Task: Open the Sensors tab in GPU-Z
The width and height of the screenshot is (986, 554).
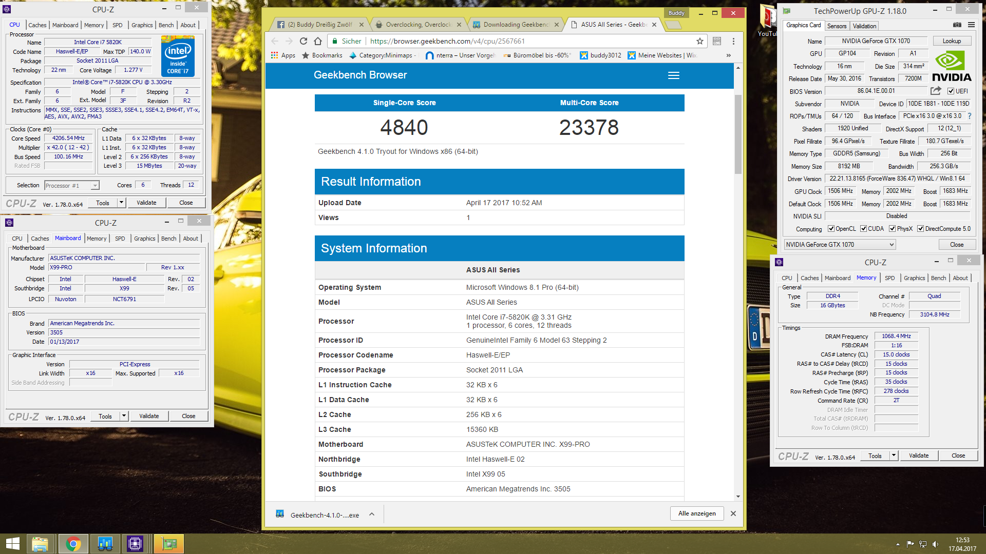Action: coord(837,26)
